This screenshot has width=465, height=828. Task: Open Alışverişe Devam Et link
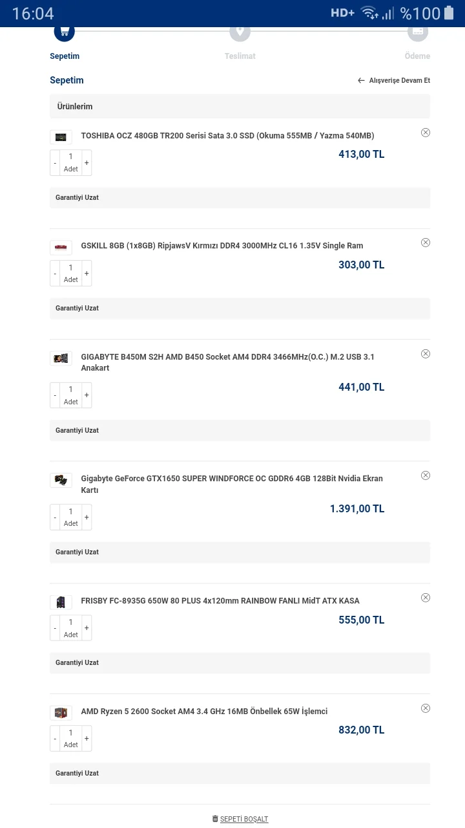click(x=399, y=80)
